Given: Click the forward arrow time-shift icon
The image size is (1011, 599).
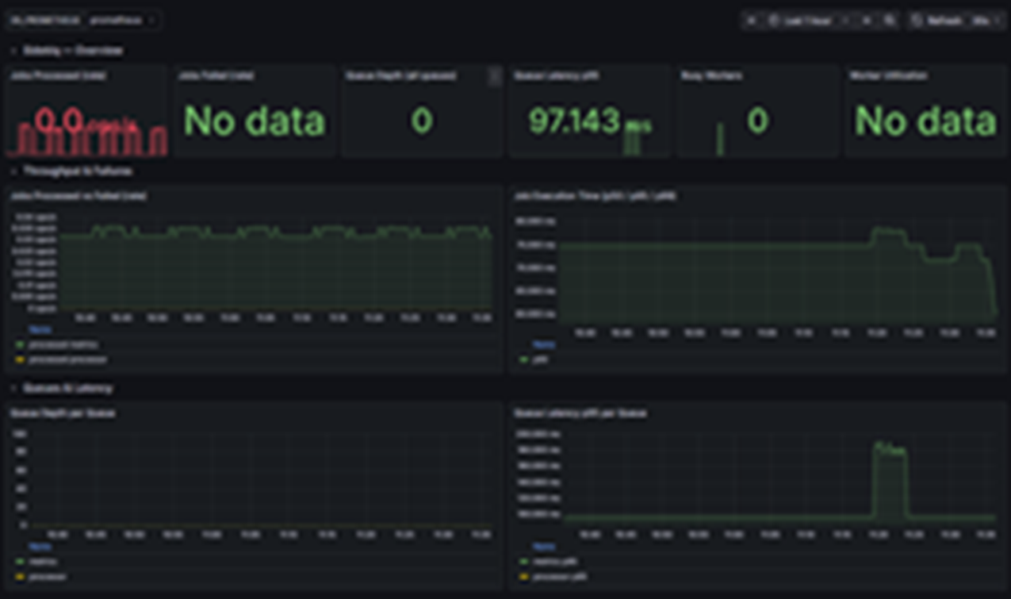Looking at the screenshot, I should (847, 21).
